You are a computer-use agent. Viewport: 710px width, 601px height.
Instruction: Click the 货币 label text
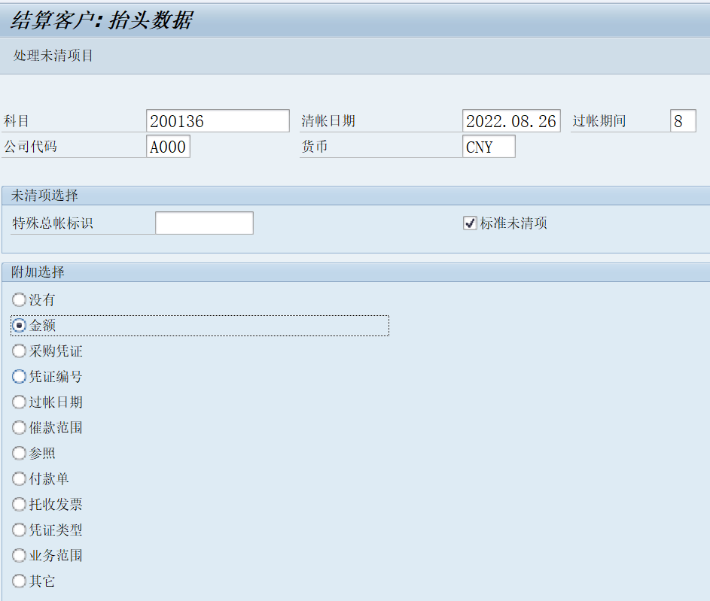tap(315, 147)
